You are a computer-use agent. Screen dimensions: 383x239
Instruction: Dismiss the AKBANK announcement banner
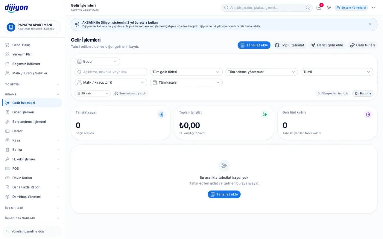tap(370, 24)
